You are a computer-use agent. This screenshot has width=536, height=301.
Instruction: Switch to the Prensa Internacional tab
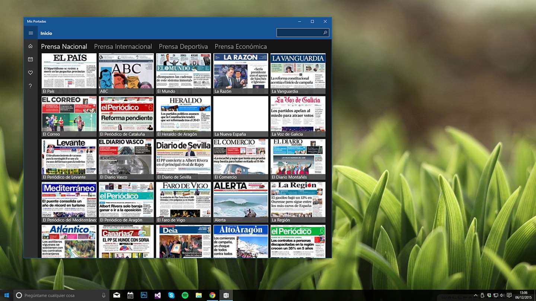(123, 46)
